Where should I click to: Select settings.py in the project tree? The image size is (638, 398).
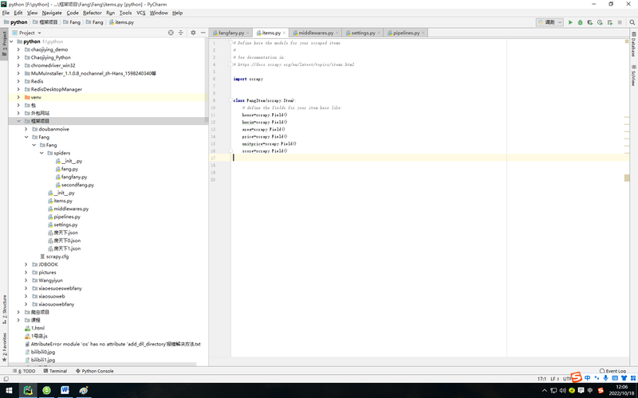[x=62, y=224]
